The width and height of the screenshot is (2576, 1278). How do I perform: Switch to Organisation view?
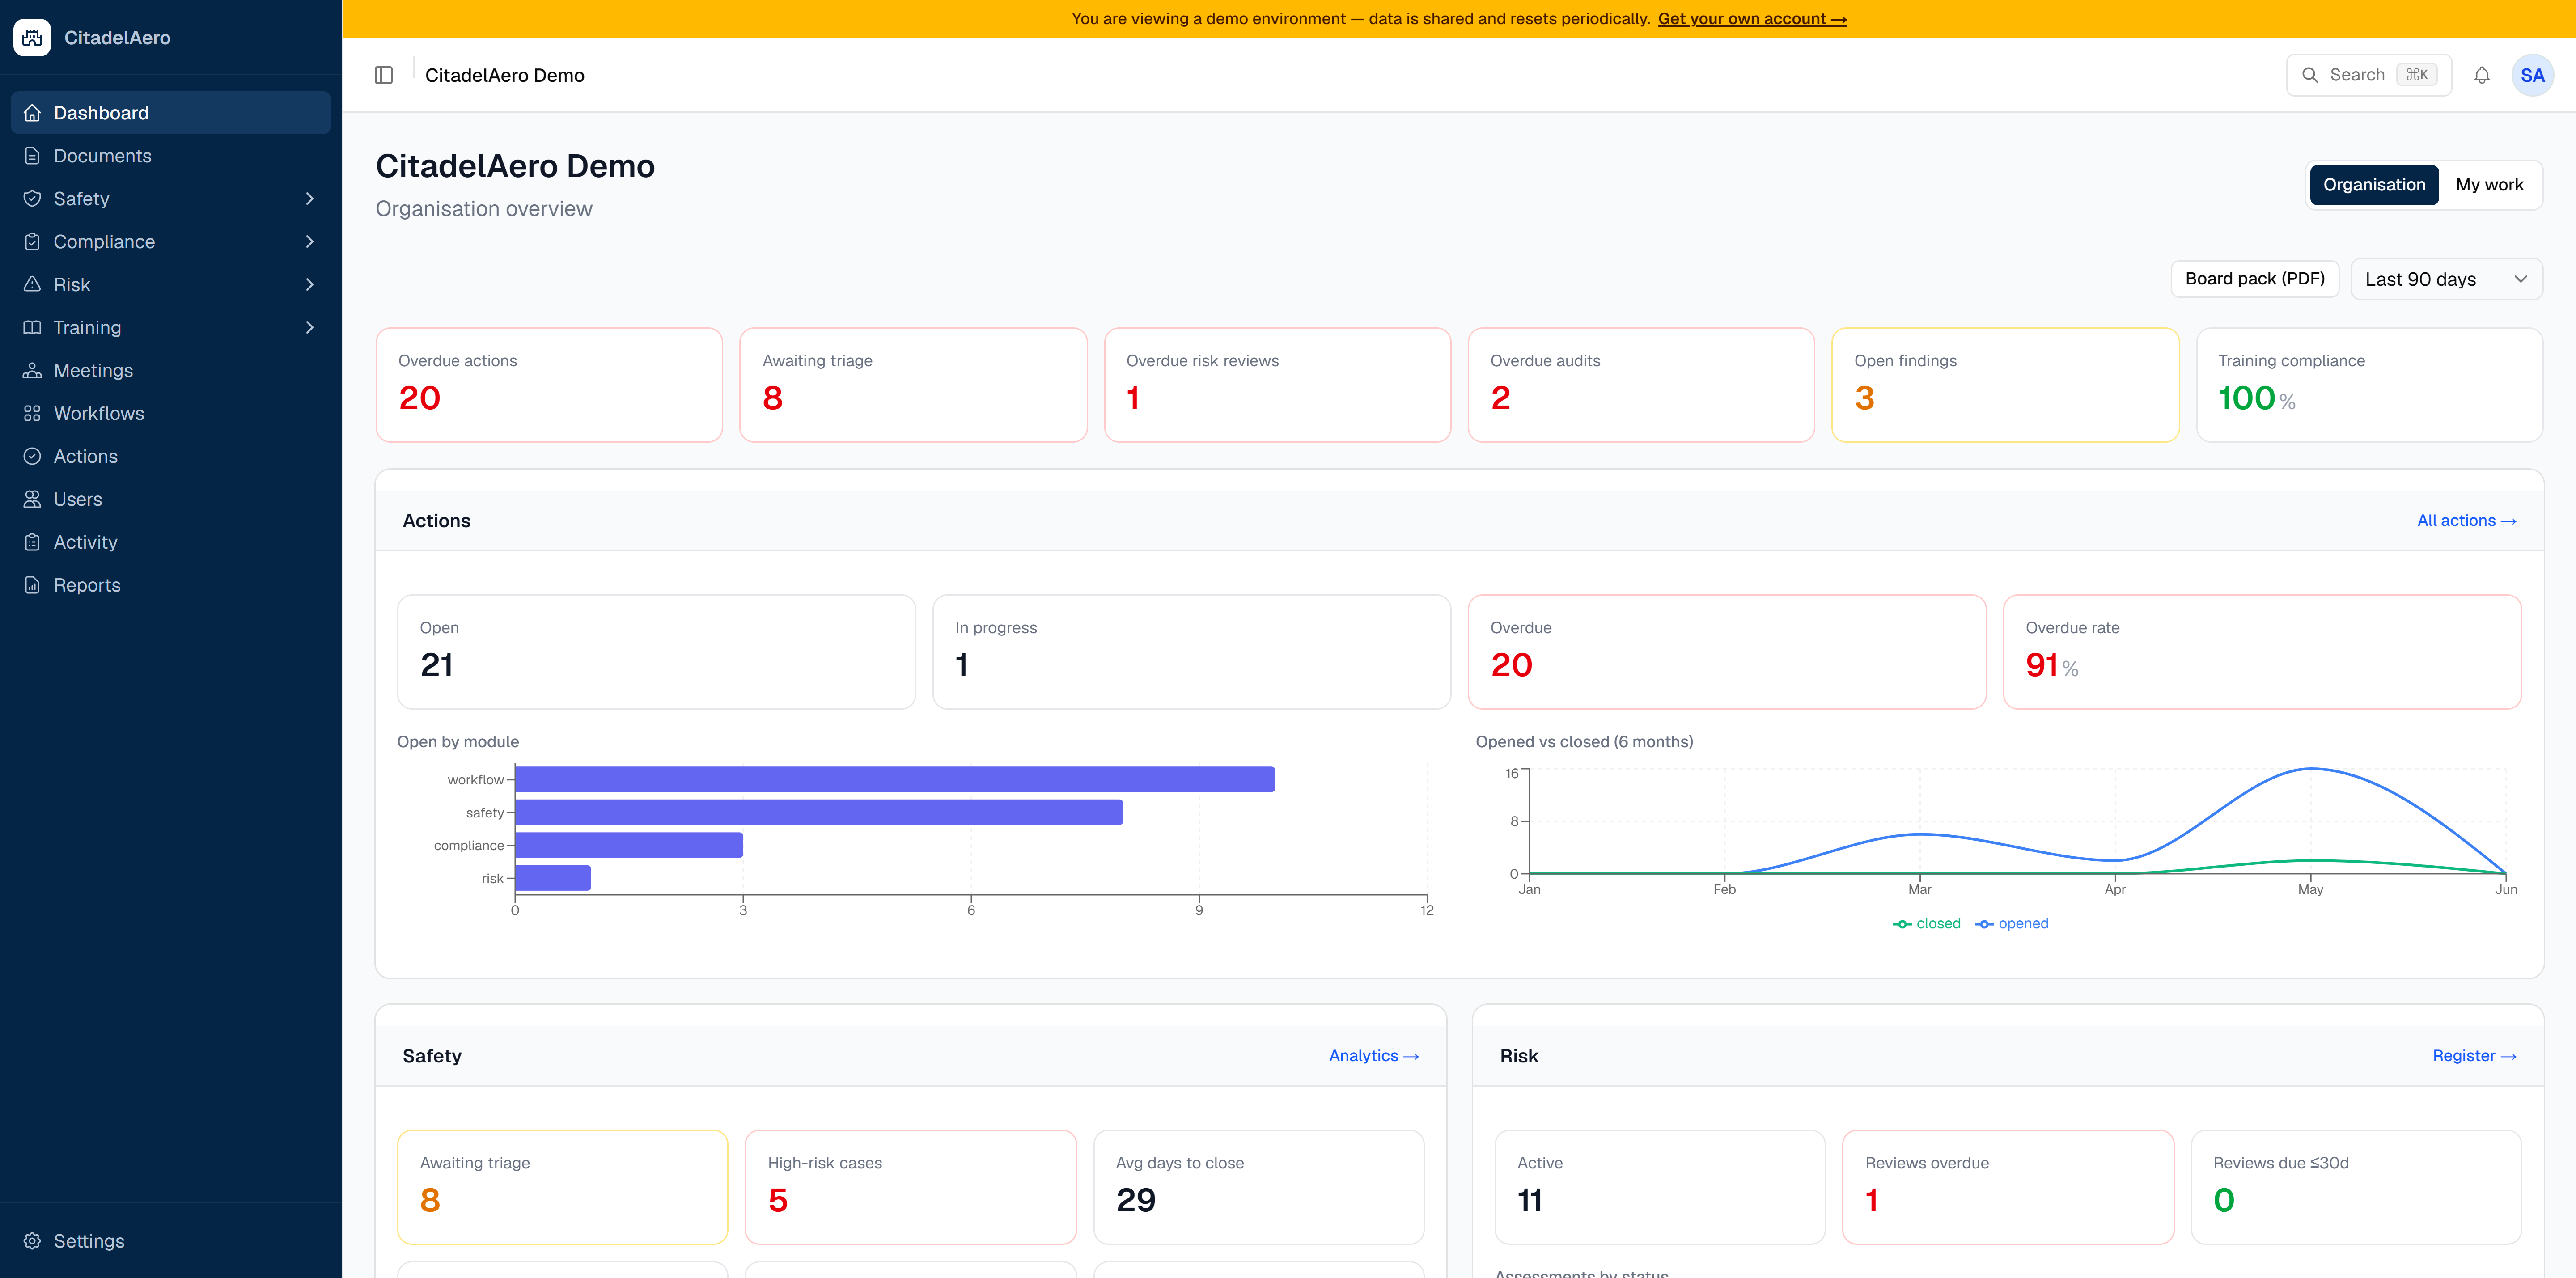click(x=2374, y=185)
